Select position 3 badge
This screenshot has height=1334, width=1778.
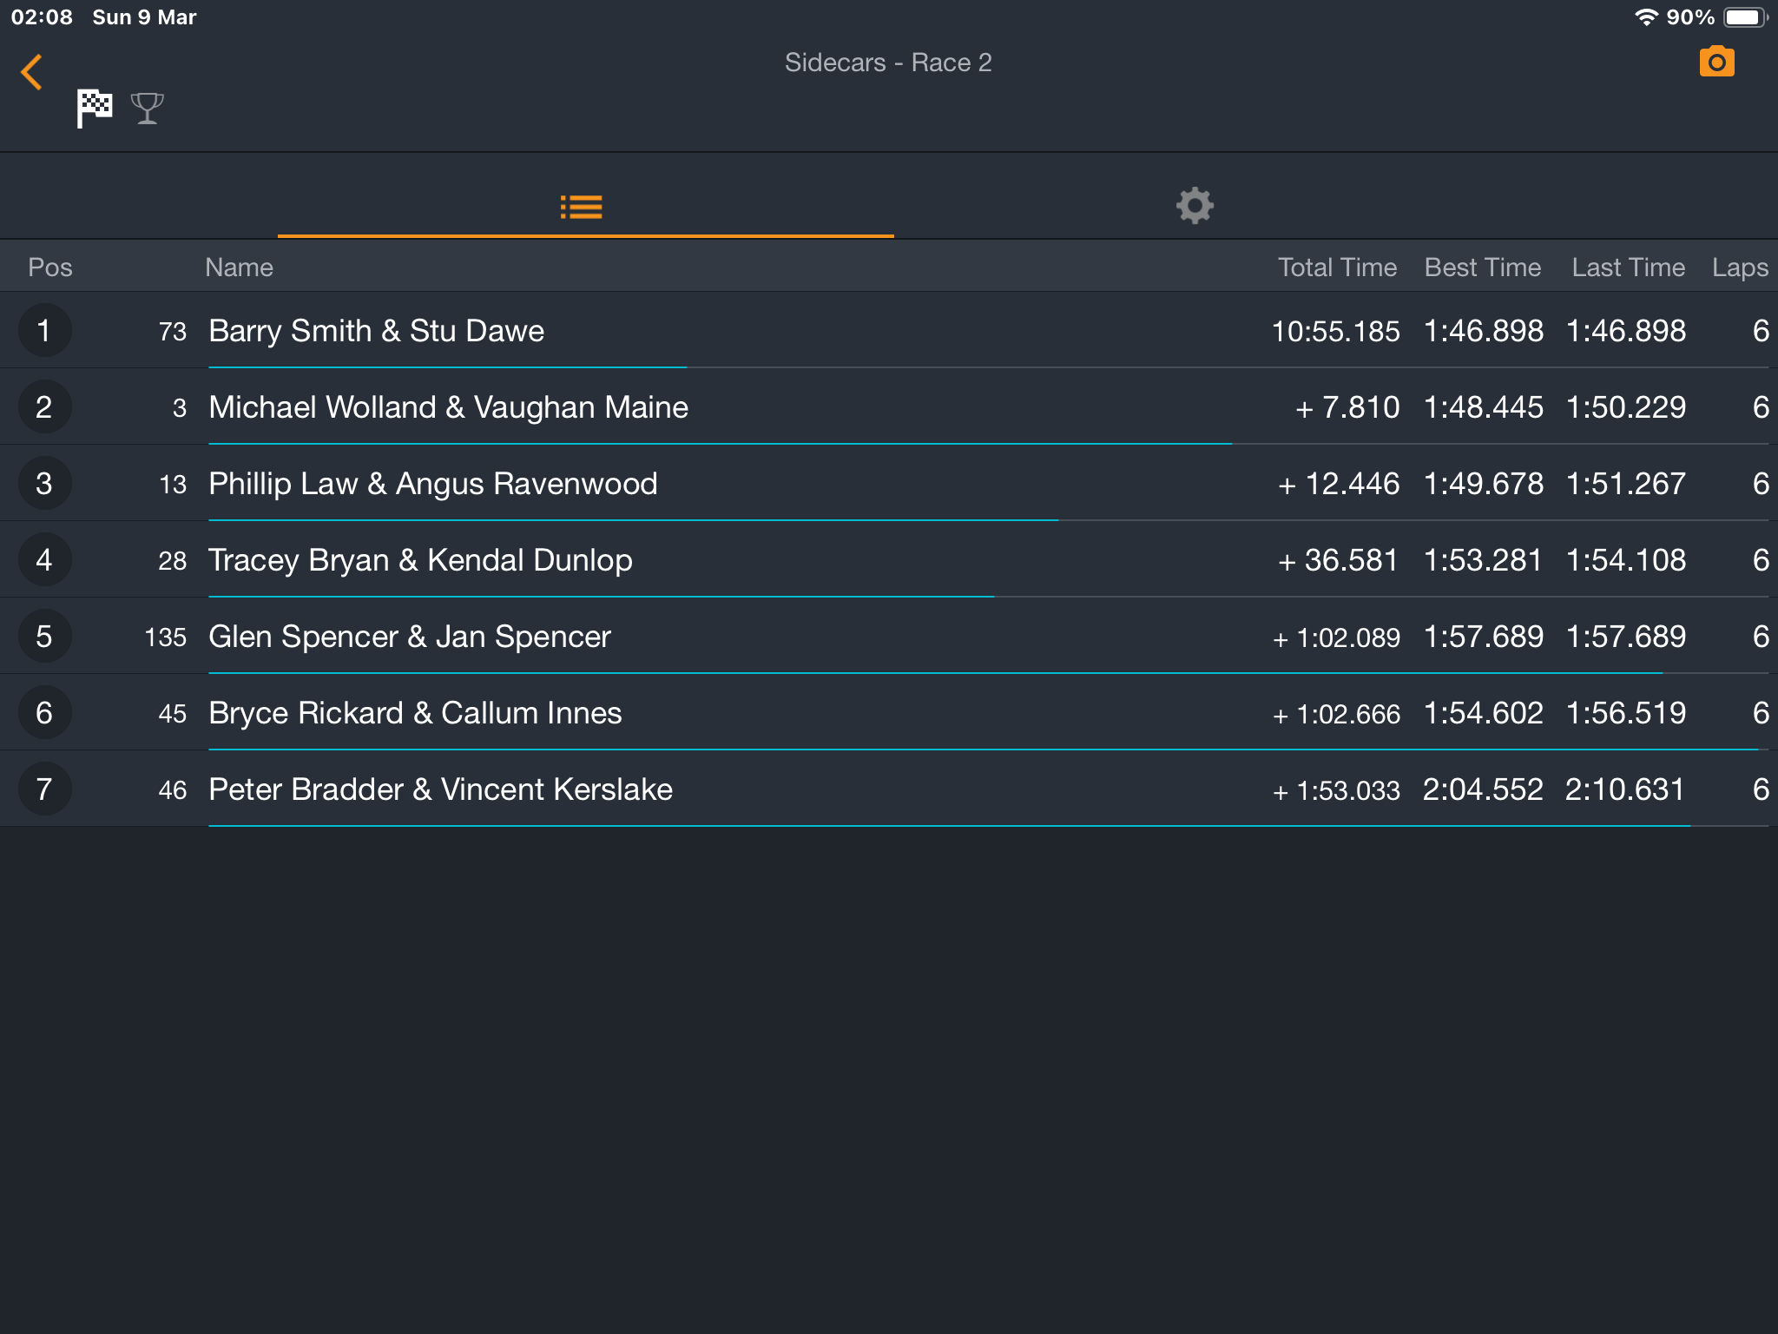click(44, 484)
